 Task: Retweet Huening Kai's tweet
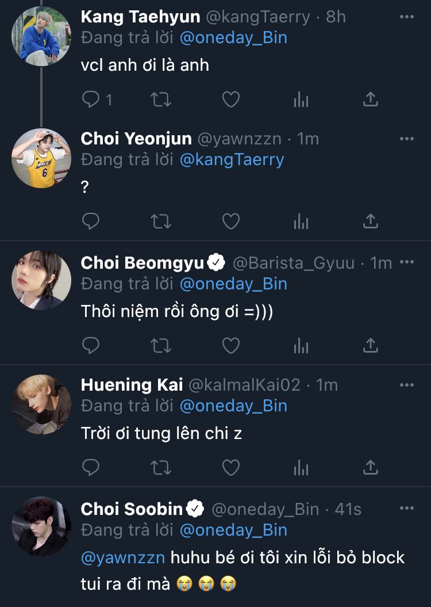coord(161,468)
